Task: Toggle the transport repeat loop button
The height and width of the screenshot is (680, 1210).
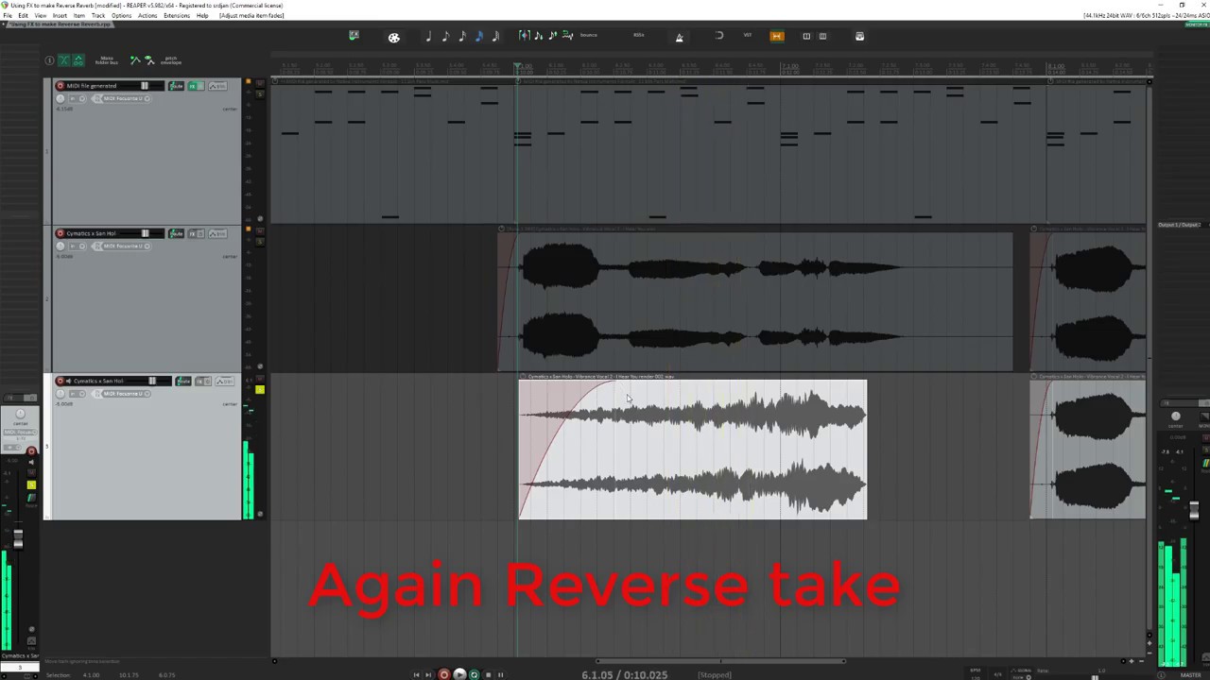Action: pos(475,674)
